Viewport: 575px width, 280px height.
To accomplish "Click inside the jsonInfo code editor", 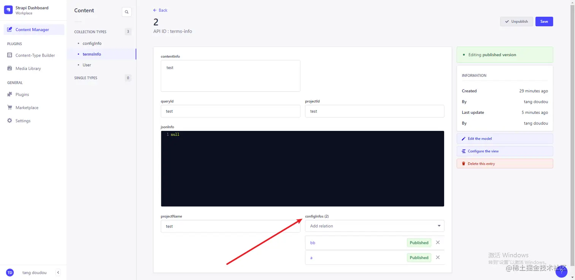I will tap(302, 169).
